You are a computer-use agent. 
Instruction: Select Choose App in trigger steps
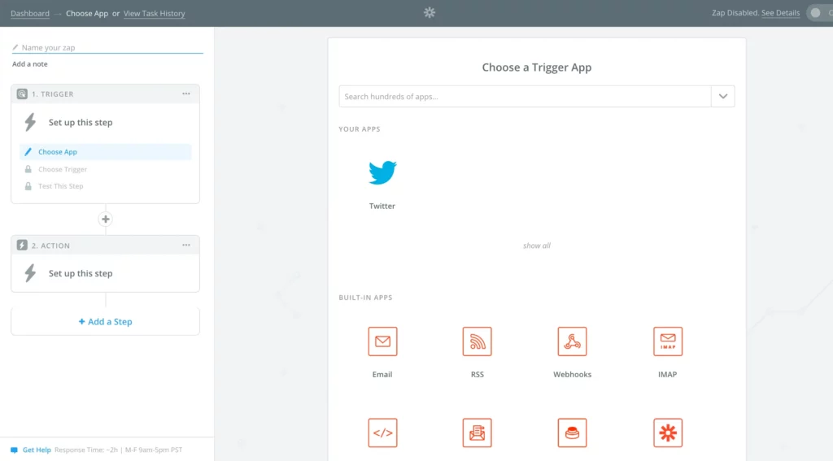click(105, 152)
